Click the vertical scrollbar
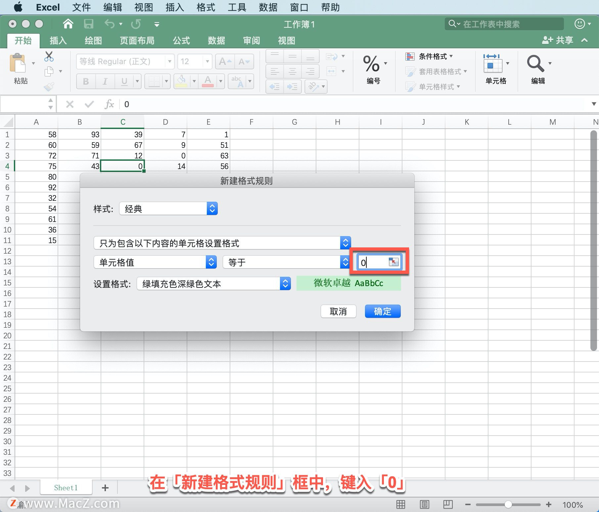The height and width of the screenshot is (512, 599). 594,240
